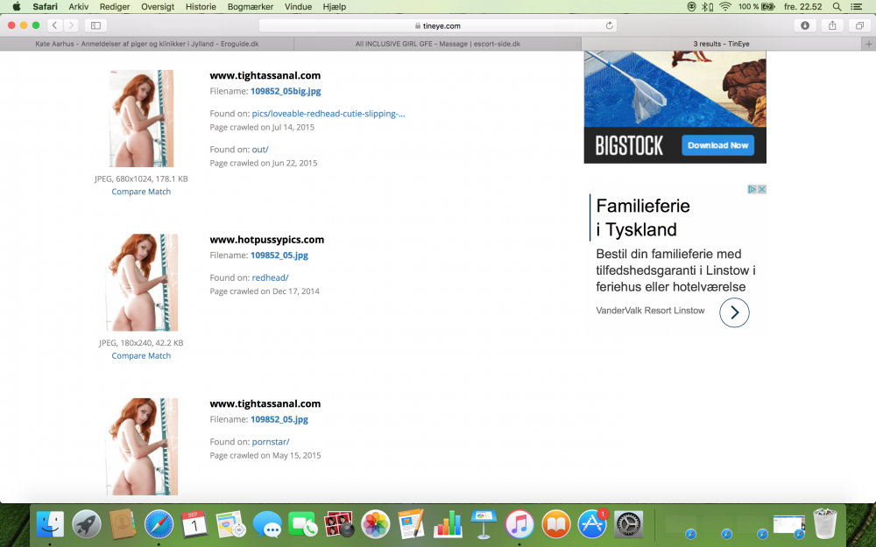Add a new tab with the plus button
Viewport: 876px width, 547px height.
point(868,44)
